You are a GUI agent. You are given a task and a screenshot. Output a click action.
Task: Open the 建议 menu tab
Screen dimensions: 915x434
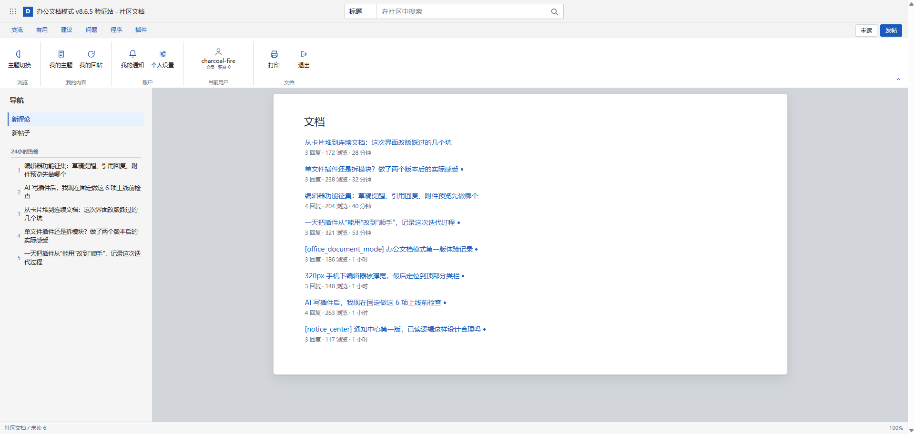67,30
